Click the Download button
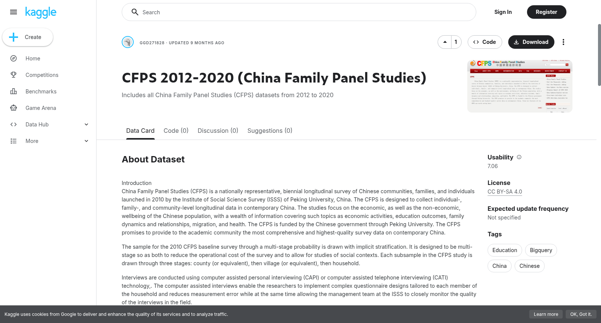The image size is (601, 323). point(531,42)
